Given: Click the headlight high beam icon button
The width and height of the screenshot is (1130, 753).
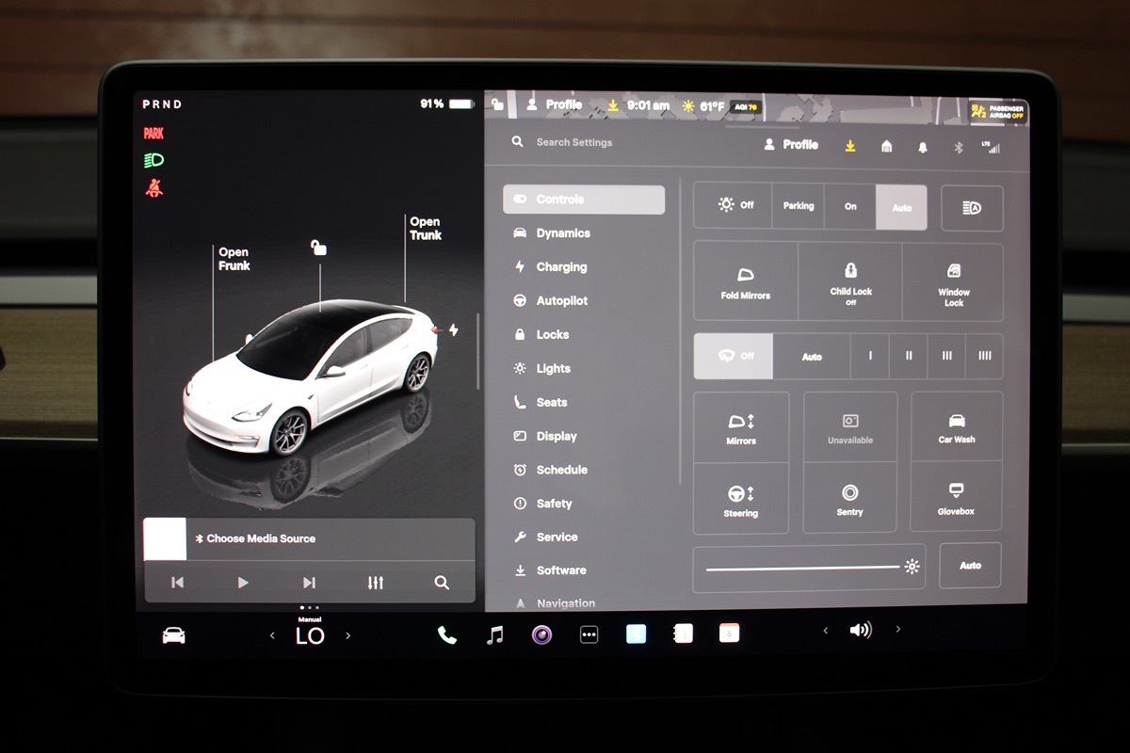Looking at the screenshot, I should tap(971, 208).
